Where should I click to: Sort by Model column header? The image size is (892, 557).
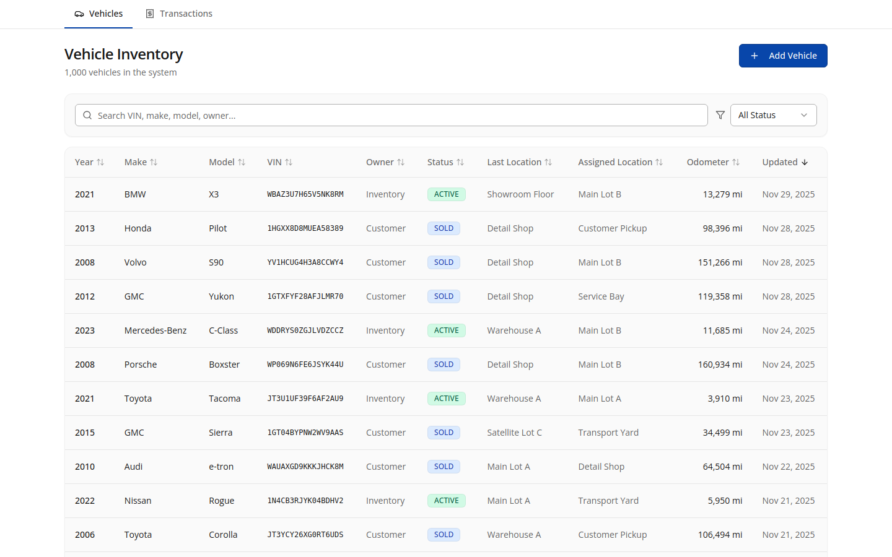pyautogui.click(x=227, y=162)
